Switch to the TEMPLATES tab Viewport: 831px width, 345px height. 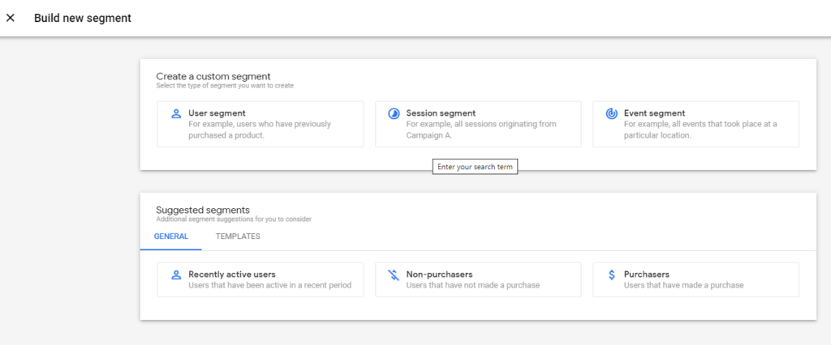238,236
